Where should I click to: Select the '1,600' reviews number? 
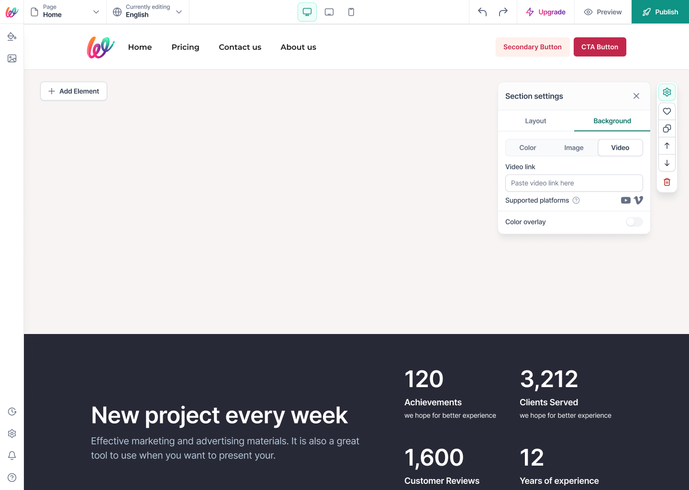[434, 458]
